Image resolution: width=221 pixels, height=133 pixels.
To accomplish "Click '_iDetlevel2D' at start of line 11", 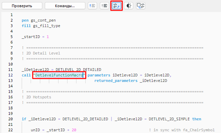I will click(x=35, y=70).
